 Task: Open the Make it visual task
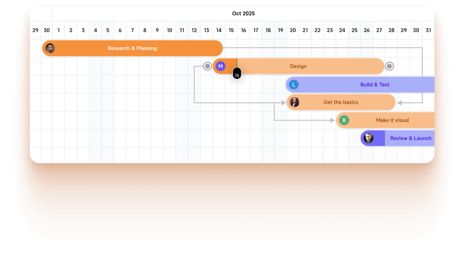(392, 120)
